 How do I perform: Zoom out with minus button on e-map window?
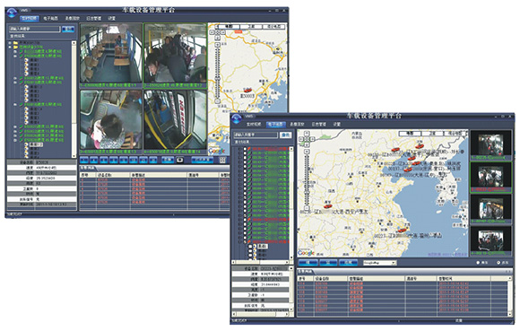click(308, 208)
